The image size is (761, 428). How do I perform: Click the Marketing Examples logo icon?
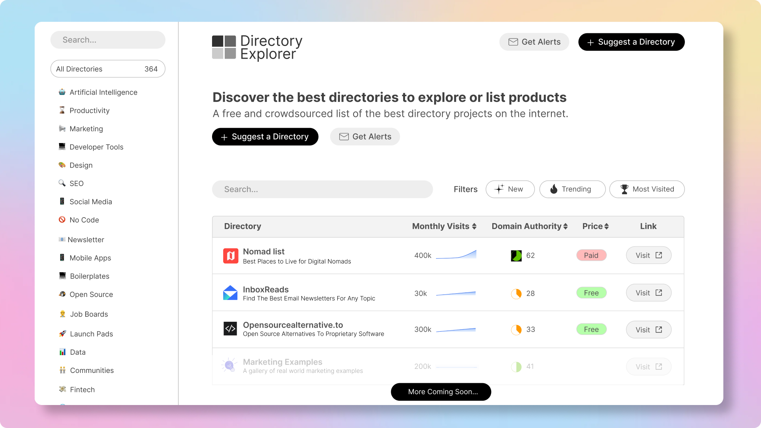click(x=229, y=365)
